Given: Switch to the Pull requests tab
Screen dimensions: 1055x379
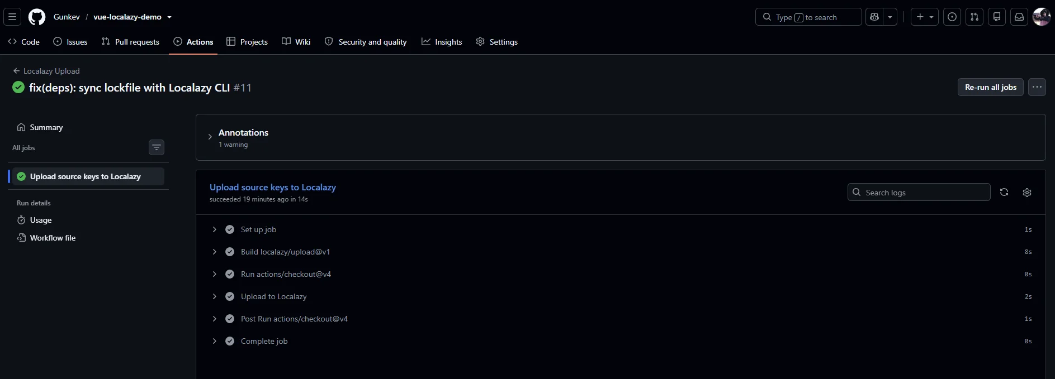Looking at the screenshot, I should click(130, 42).
